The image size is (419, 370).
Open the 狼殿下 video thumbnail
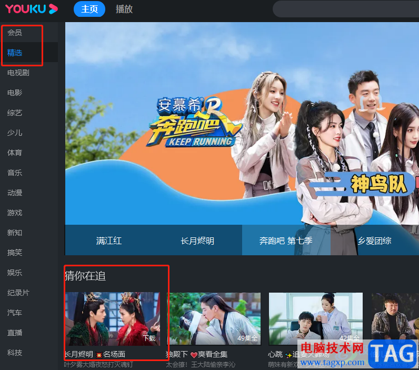pyautogui.click(x=214, y=319)
